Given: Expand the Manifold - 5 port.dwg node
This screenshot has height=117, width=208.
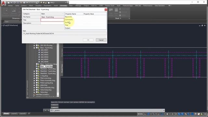Looking at the screenshot, I should tap(34, 71).
